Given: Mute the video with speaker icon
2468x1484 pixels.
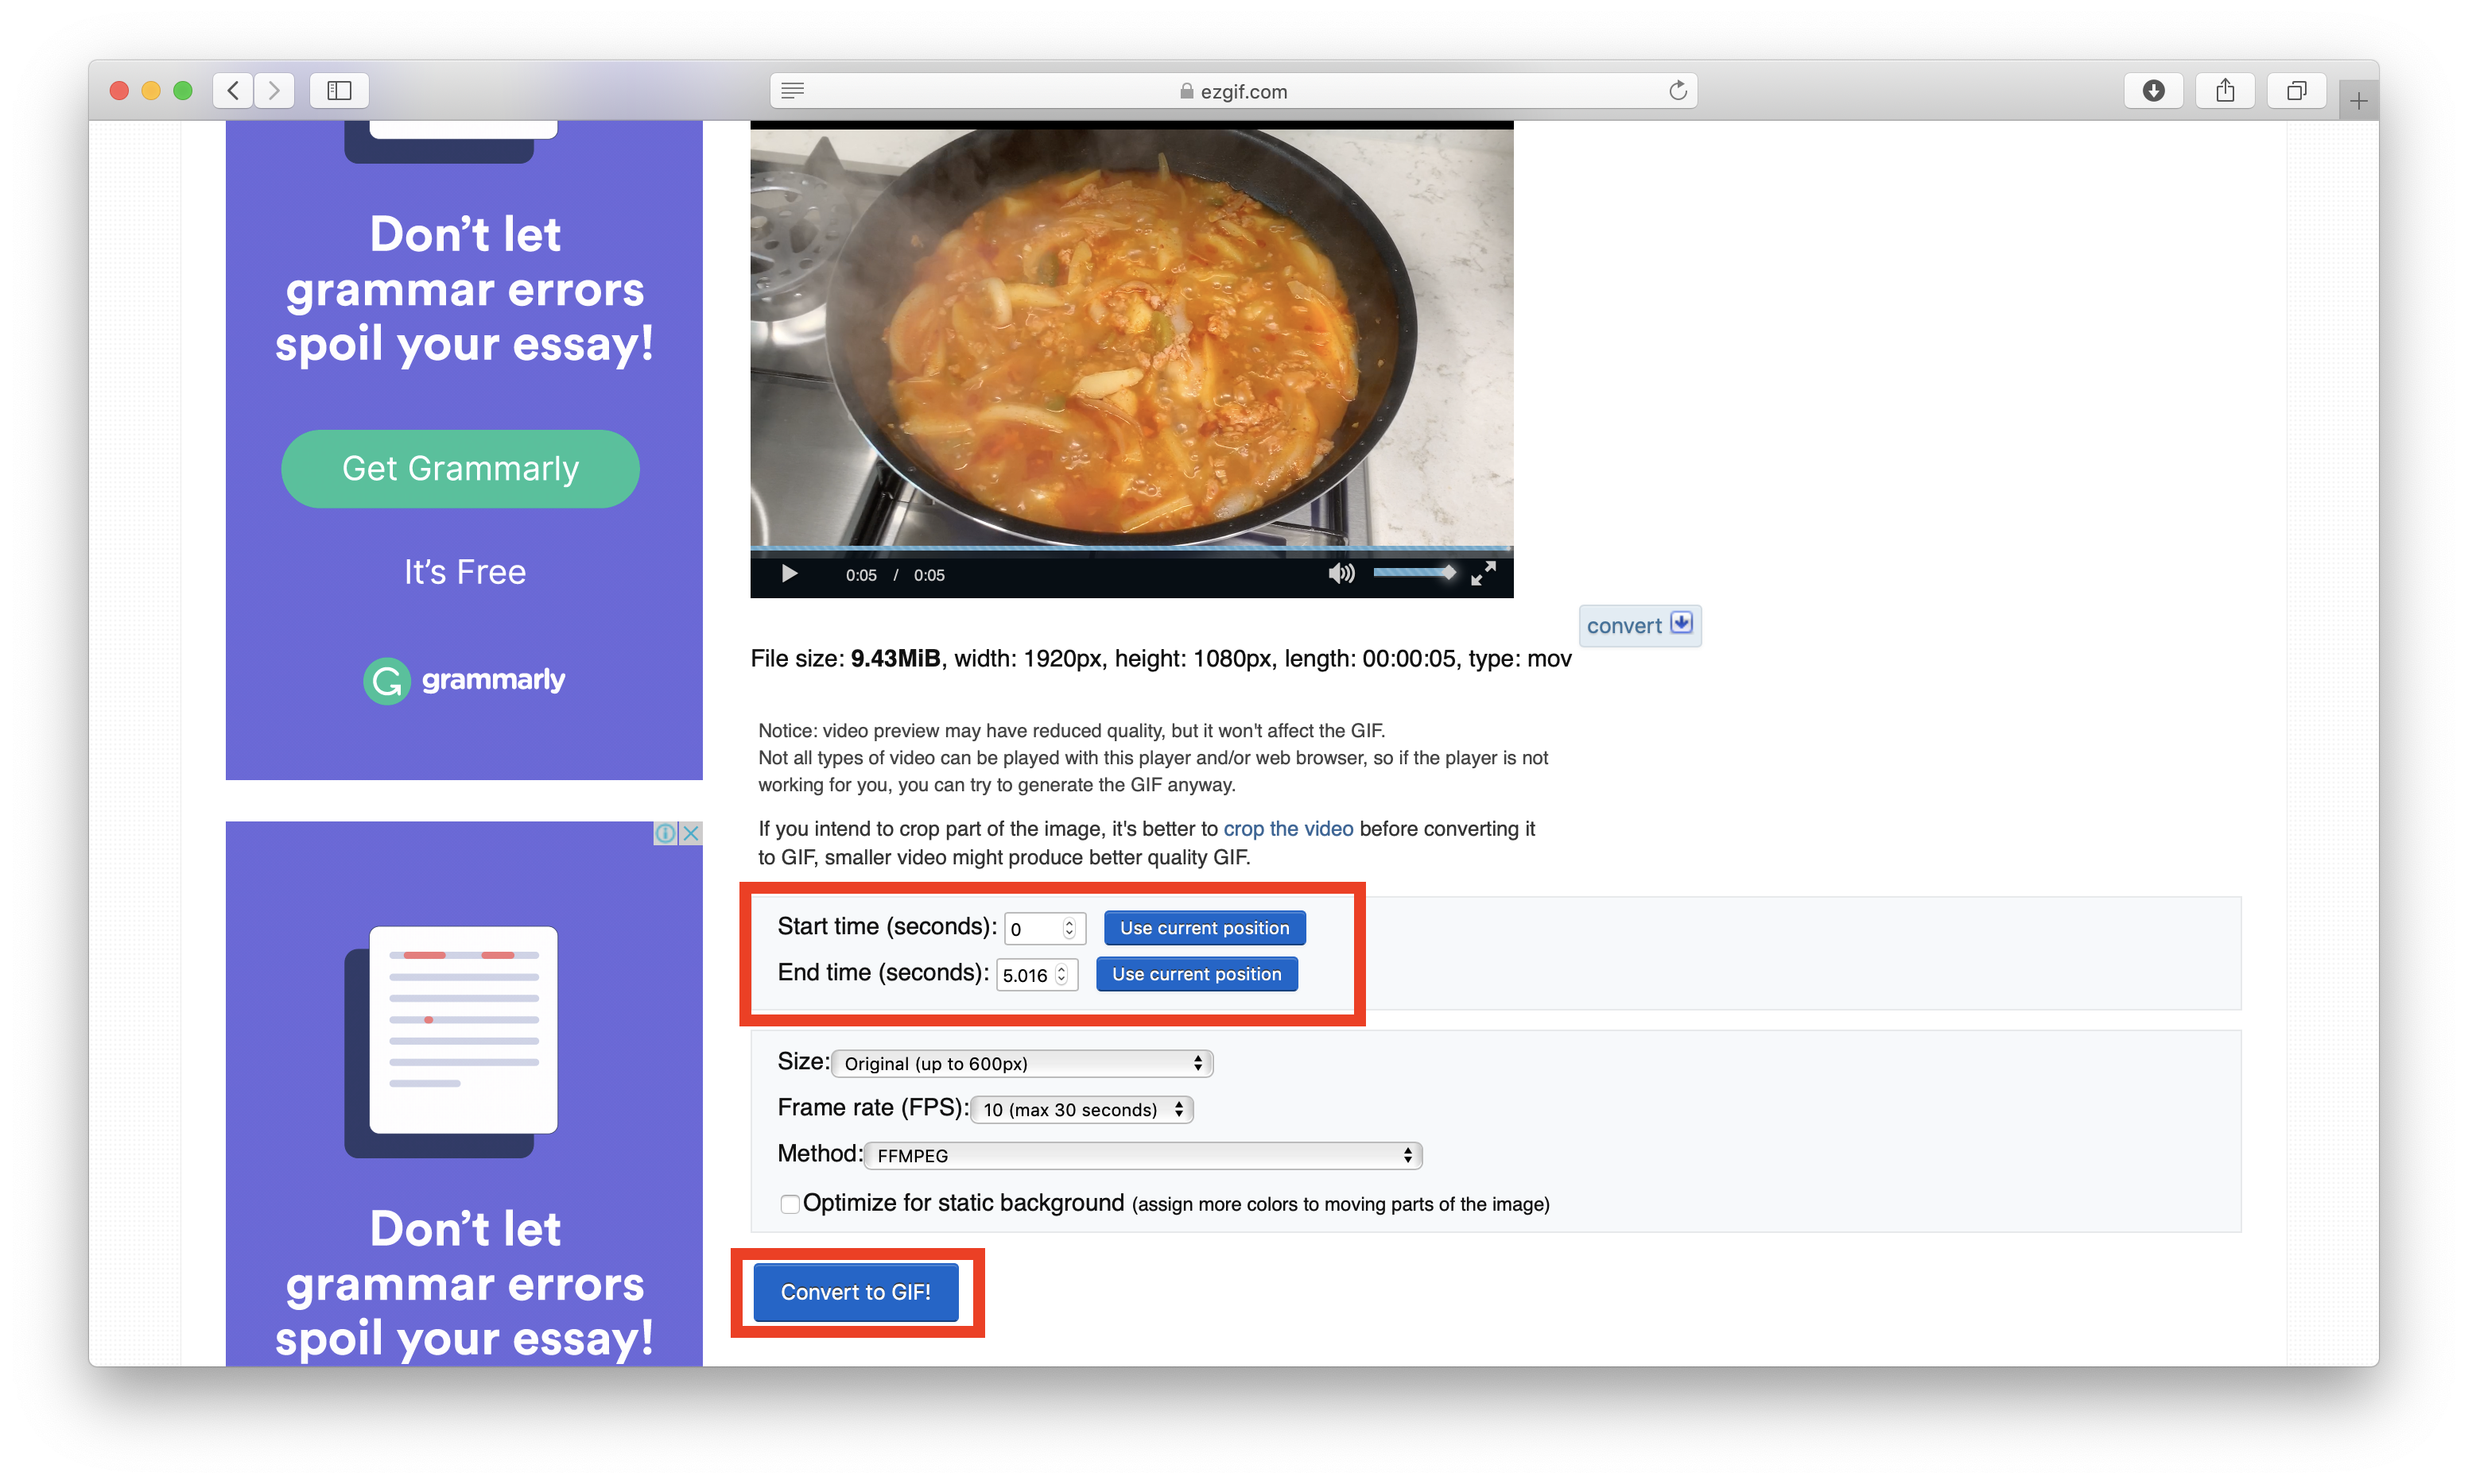Looking at the screenshot, I should coord(1340,573).
